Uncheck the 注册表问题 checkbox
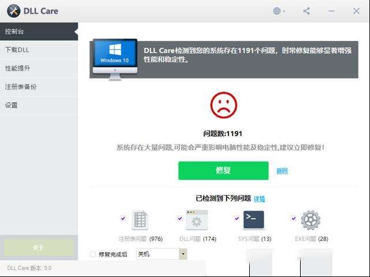The width and height of the screenshot is (370, 277). (123, 218)
